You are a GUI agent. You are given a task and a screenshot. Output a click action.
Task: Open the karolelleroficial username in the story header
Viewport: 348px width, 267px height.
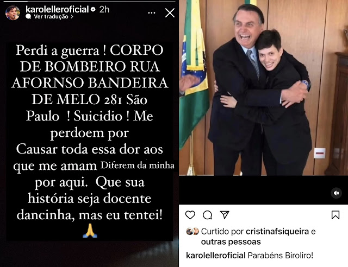pos(57,9)
